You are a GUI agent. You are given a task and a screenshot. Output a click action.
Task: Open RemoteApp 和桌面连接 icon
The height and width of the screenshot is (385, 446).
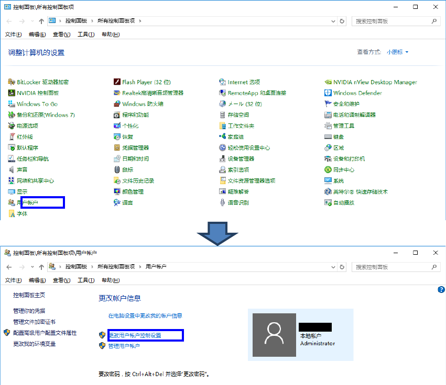[222, 93]
